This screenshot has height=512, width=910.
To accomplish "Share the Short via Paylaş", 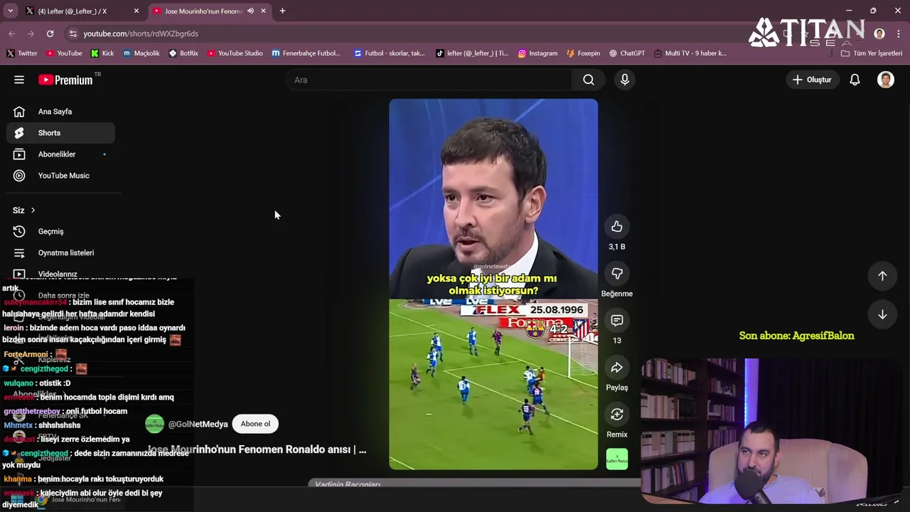I will (617, 368).
